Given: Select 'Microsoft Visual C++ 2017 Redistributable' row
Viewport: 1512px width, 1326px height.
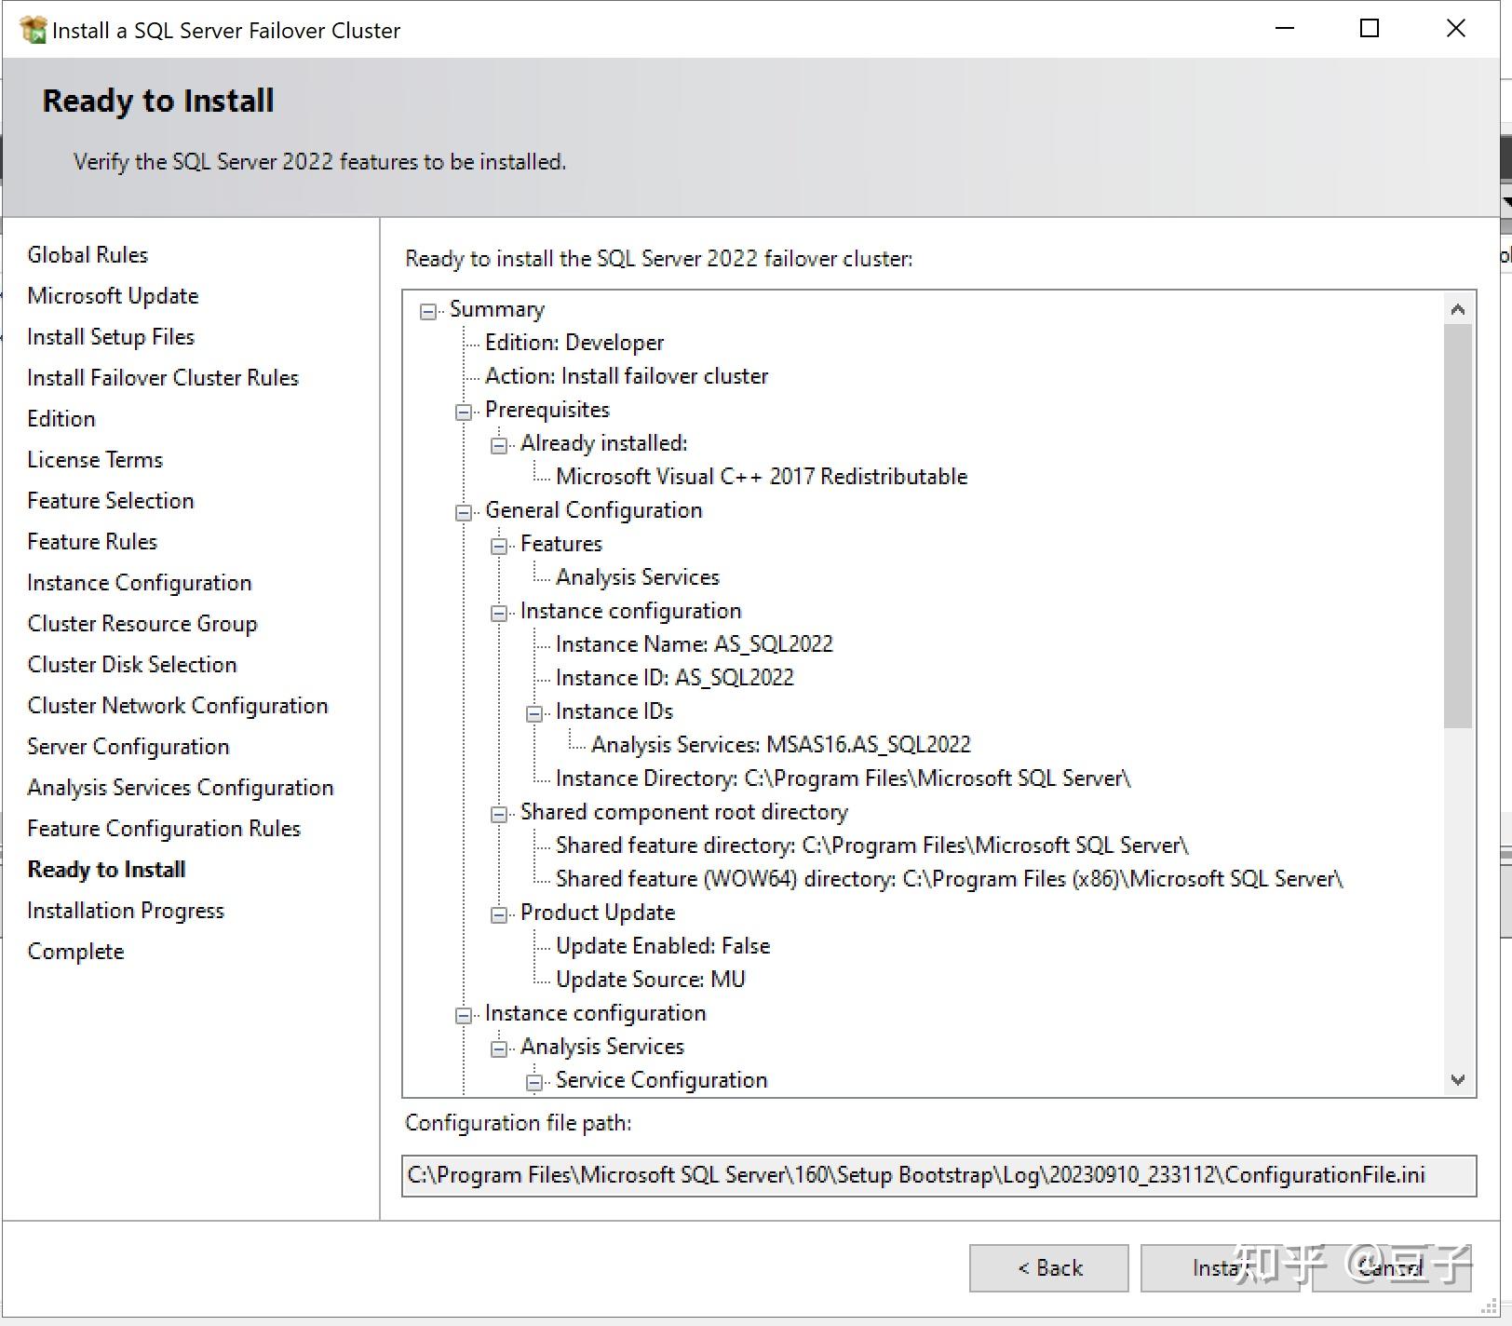Looking at the screenshot, I should point(762,477).
